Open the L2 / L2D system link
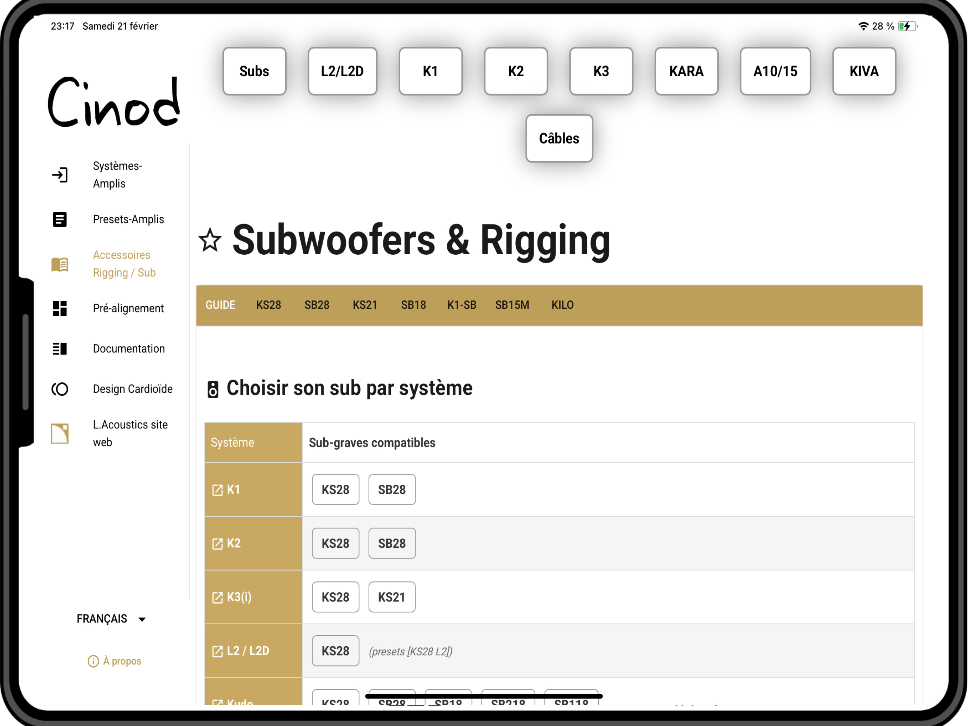 tap(241, 651)
